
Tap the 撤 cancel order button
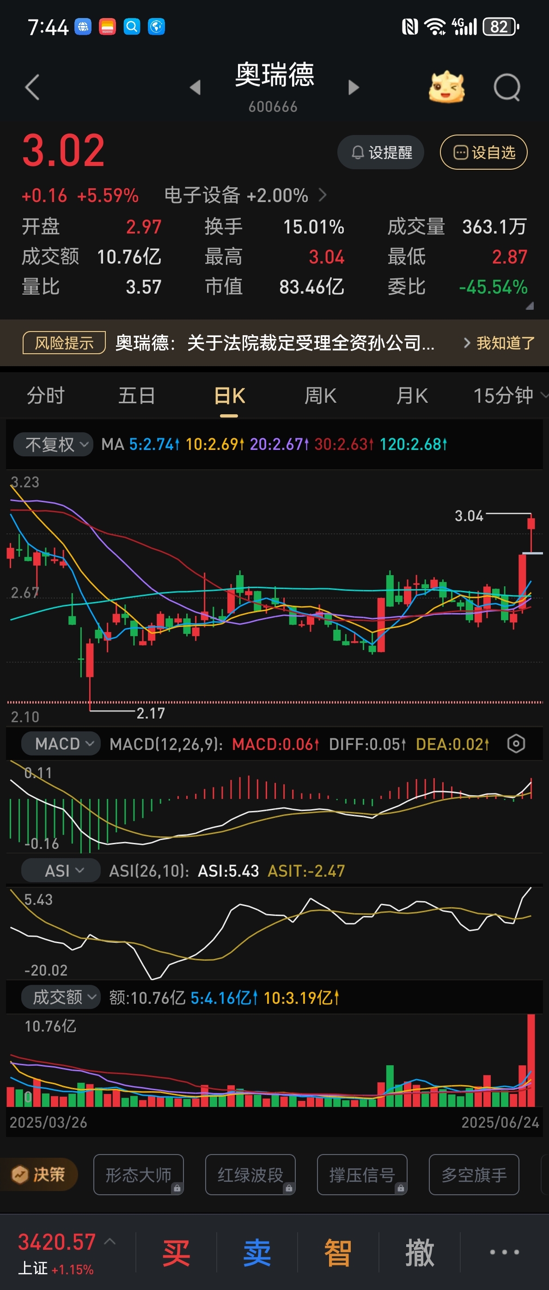tap(420, 1253)
